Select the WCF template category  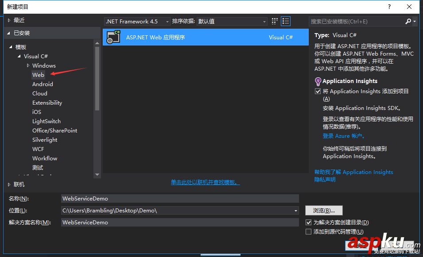click(38, 149)
